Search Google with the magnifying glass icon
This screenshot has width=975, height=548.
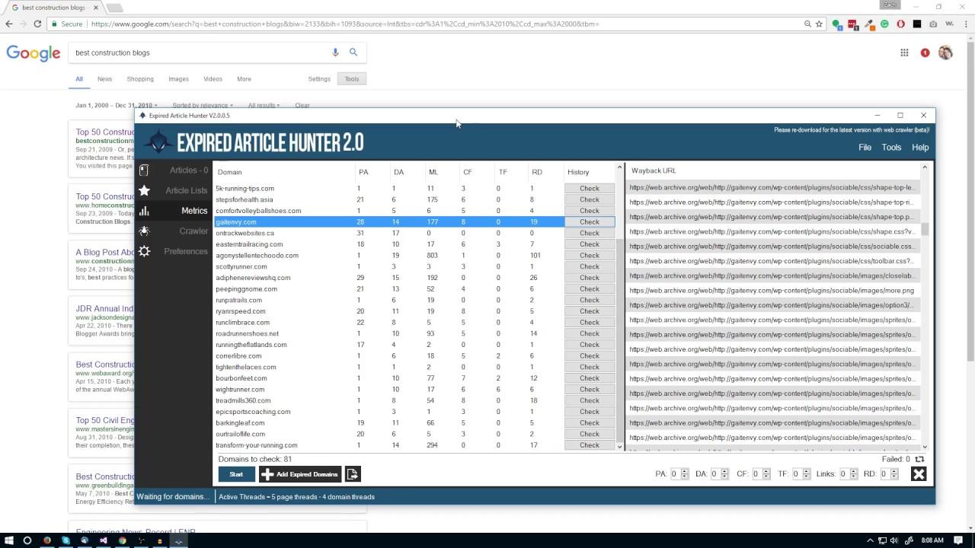click(x=353, y=53)
